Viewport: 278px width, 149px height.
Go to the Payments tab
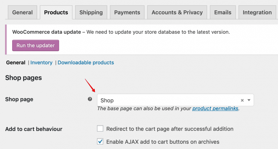point(127,12)
